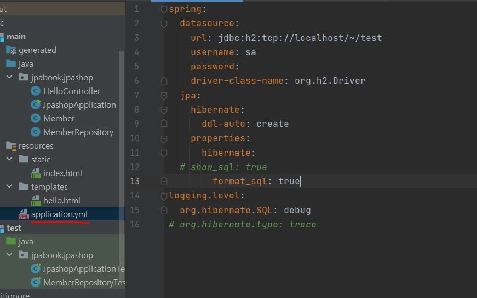
Task: Click the MemberRepository class icon
Action: tap(36, 132)
